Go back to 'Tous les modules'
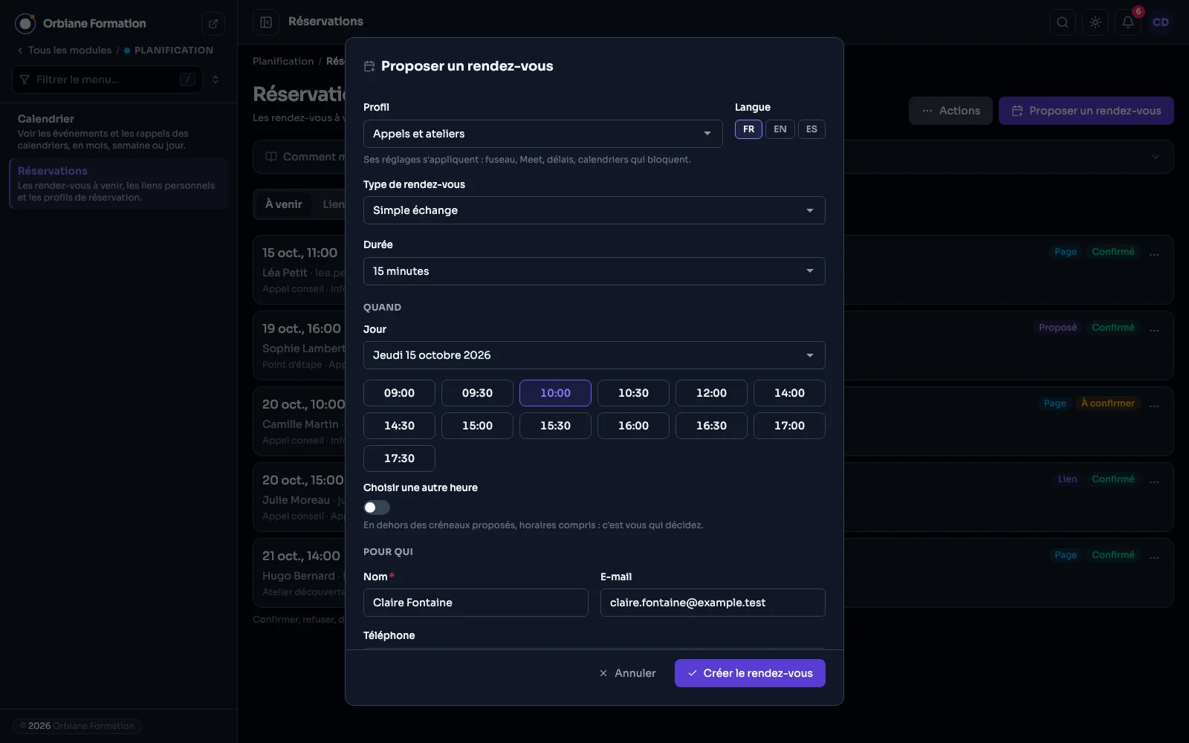The height and width of the screenshot is (743, 1189). pos(64,50)
